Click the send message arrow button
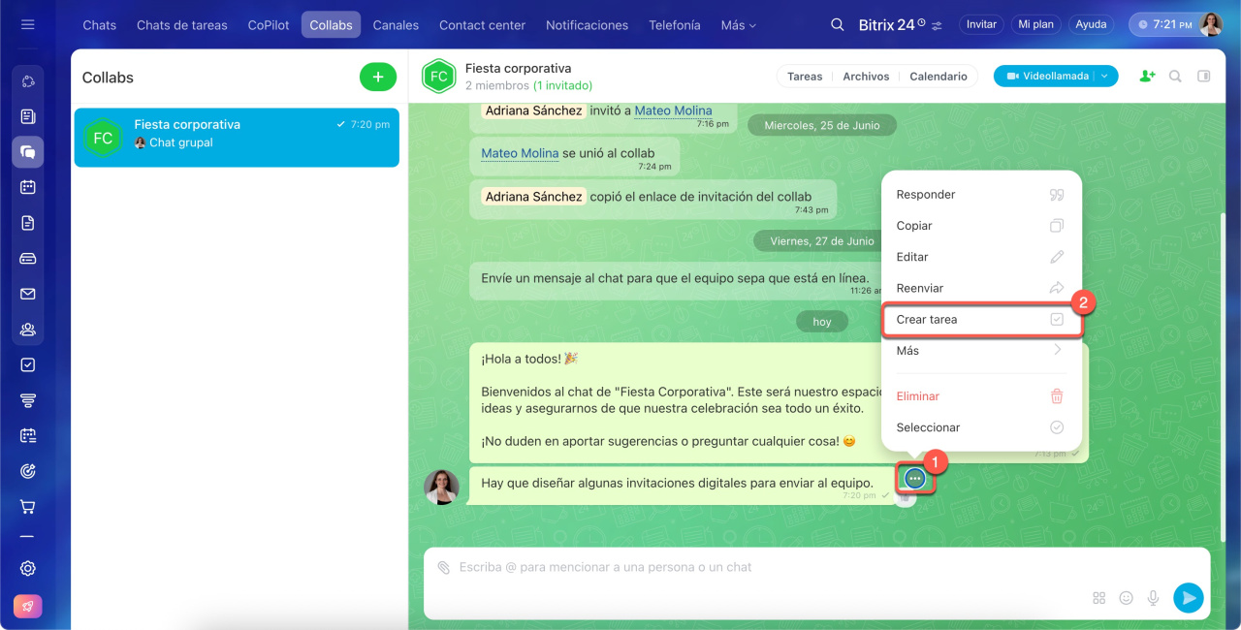 pos(1188,598)
